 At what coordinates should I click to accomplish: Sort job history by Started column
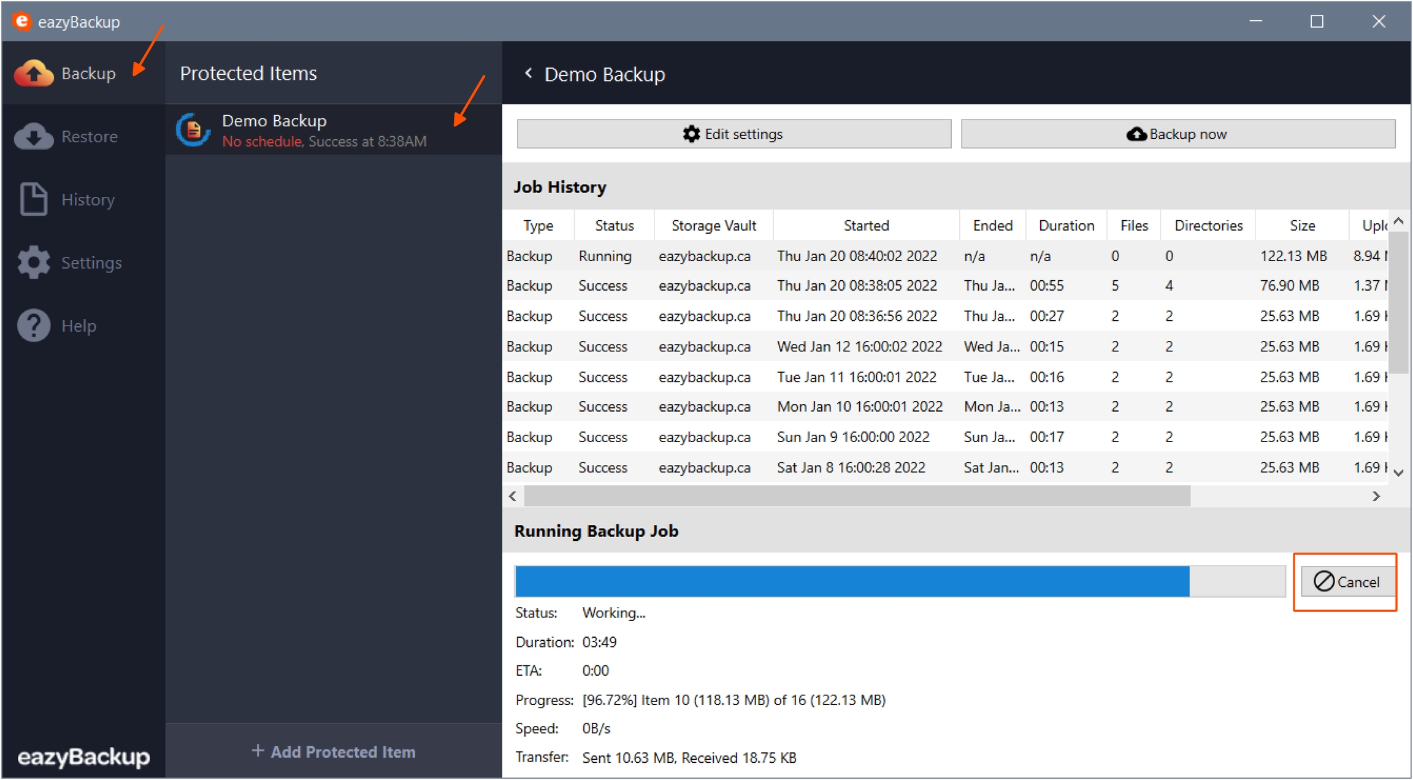click(x=865, y=226)
